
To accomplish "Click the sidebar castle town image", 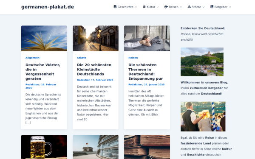I will click(202, 62).
